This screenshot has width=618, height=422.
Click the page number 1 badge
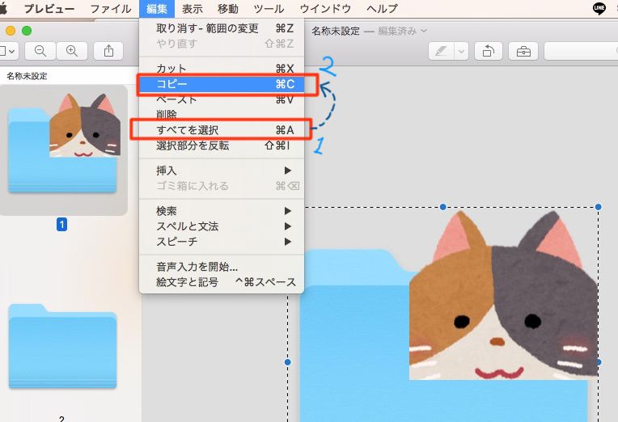61,225
